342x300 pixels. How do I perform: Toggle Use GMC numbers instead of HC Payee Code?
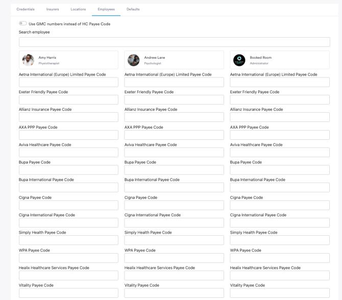(23, 23)
